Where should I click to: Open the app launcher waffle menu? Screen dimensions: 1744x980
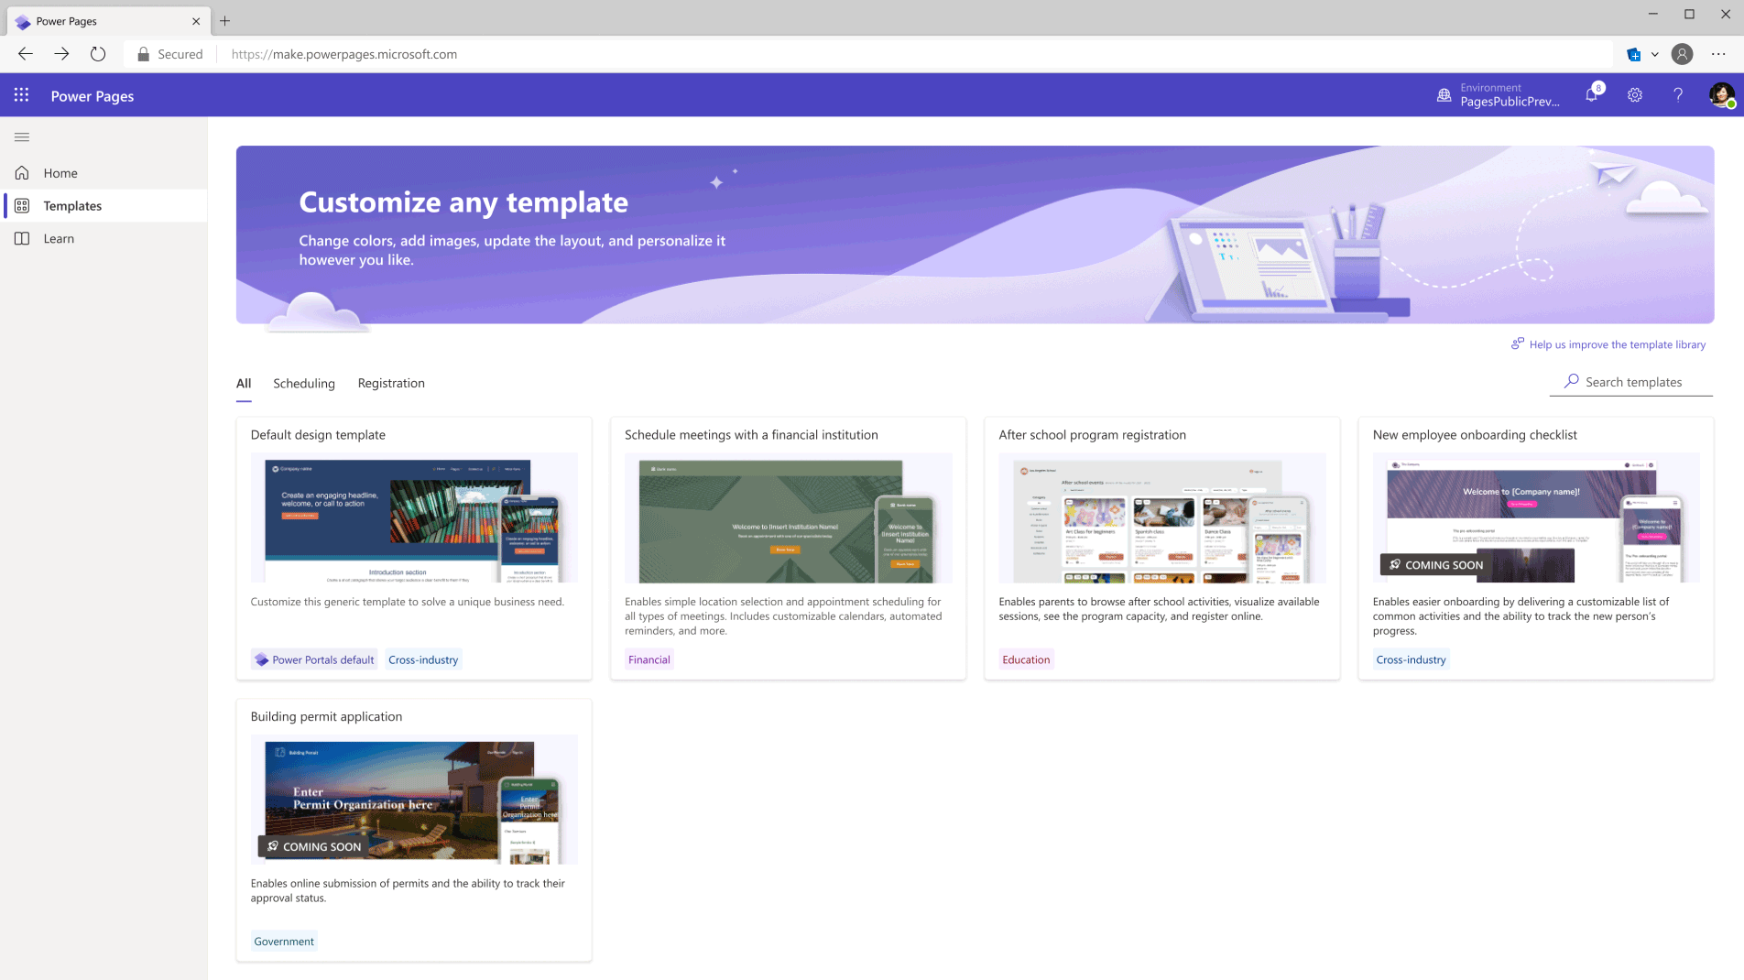pyautogui.click(x=21, y=95)
